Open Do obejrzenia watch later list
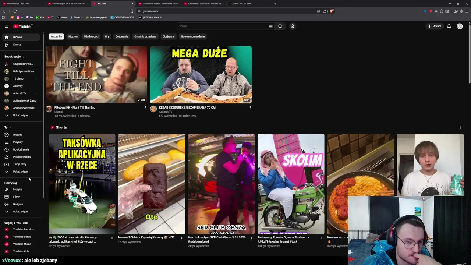The width and height of the screenshot is (471, 265). (21, 149)
